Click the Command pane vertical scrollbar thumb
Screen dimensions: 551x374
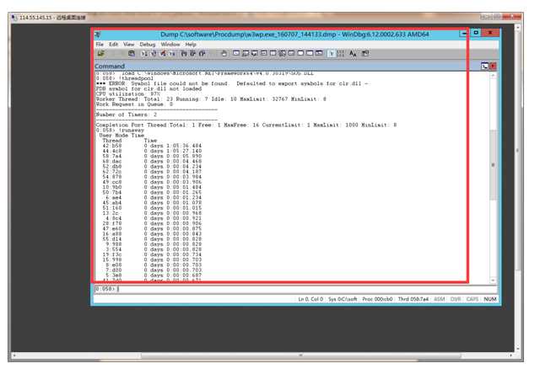pyautogui.click(x=493, y=165)
